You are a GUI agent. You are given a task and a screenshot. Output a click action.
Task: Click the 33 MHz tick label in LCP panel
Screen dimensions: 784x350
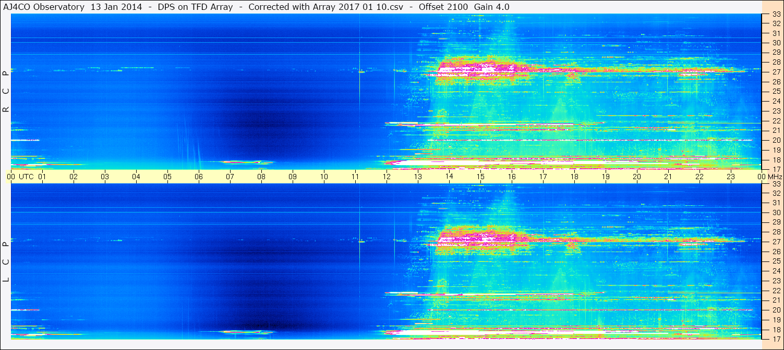(776, 184)
